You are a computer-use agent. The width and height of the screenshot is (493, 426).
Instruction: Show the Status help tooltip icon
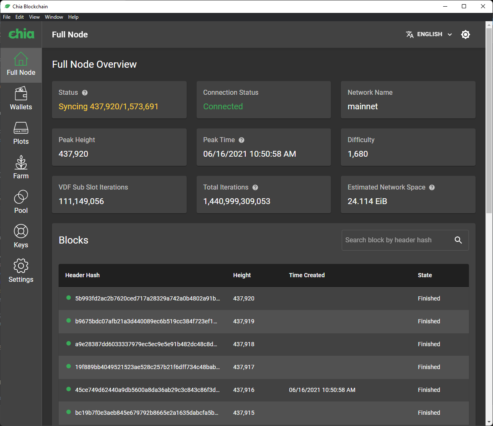pos(84,93)
